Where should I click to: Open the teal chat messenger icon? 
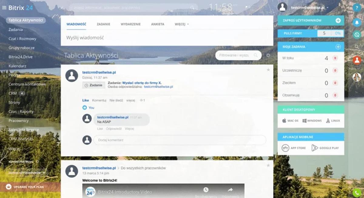[x=357, y=35]
